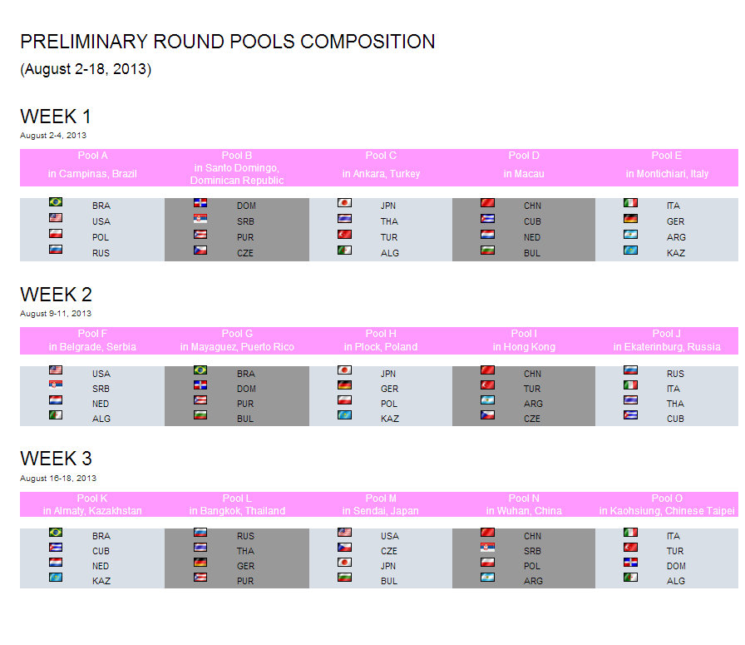Click the Kazakhstan flag in Pool K
This screenshot has width=745, height=645.
click(x=56, y=578)
